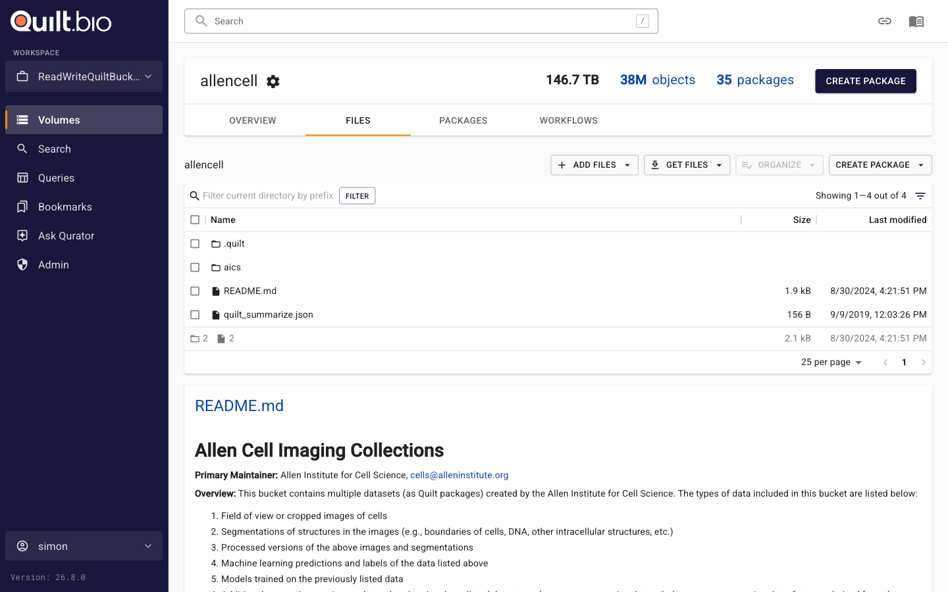Click the workspace briefcase icon
The image size is (948, 592).
(x=22, y=76)
